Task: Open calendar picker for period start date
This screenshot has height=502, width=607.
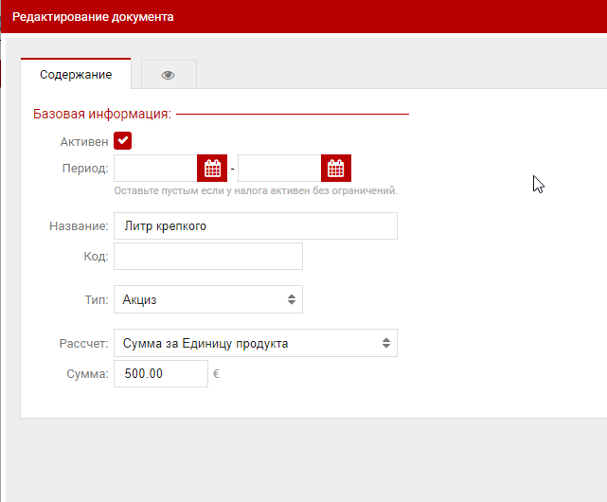Action: 212,169
